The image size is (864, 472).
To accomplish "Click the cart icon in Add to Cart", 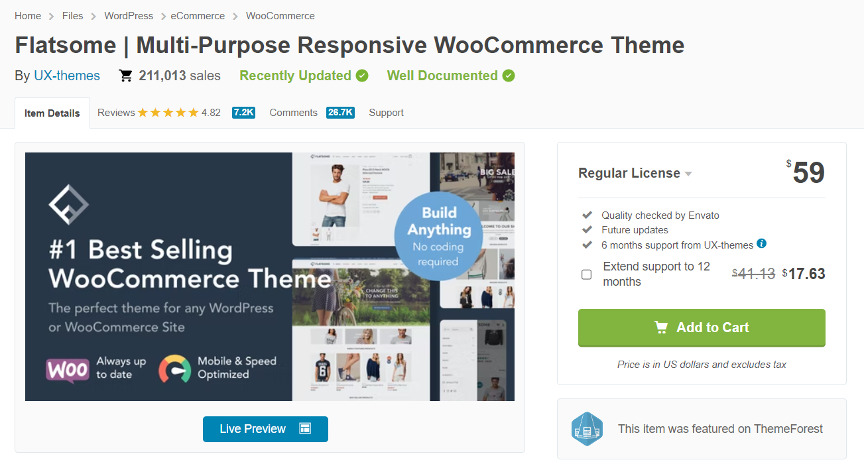I will (661, 327).
